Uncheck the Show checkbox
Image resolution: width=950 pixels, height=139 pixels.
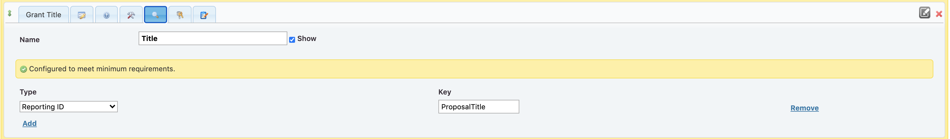click(x=292, y=40)
